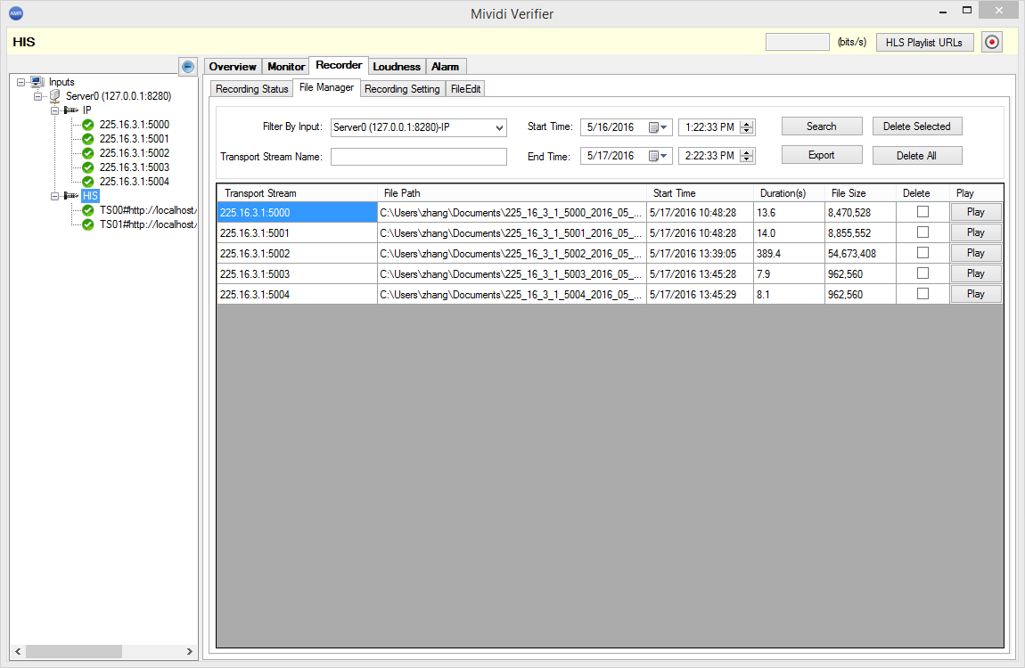The height and width of the screenshot is (668, 1025).
Task: Check Delete box for 225.16.3.1:5000 row
Action: (x=922, y=211)
